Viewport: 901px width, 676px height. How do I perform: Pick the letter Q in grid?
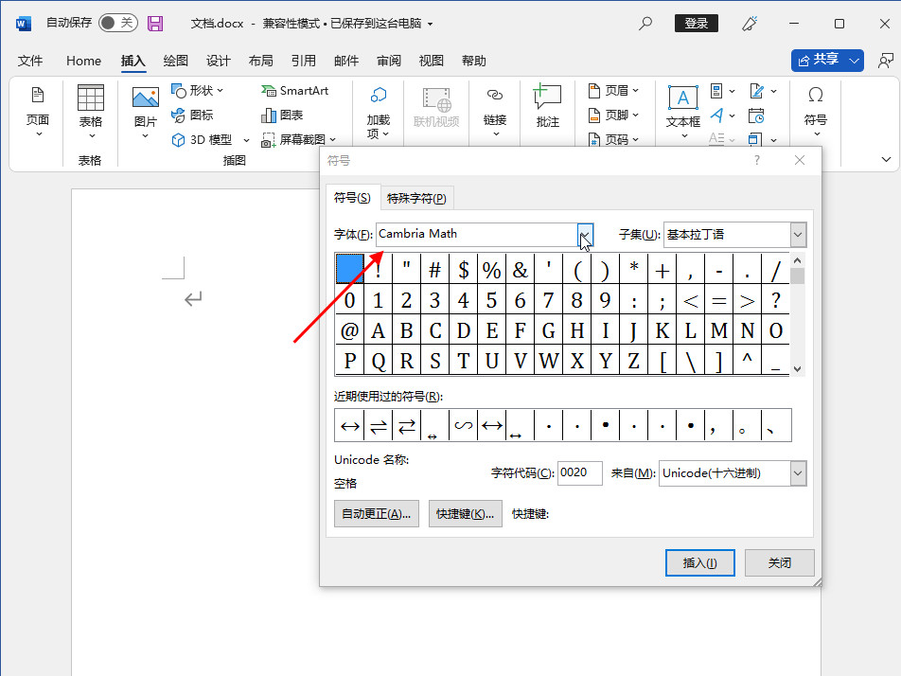coord(379,361)
